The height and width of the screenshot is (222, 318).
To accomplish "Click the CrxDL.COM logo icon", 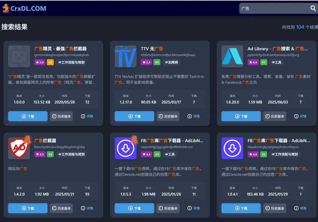I will point(6,8).
